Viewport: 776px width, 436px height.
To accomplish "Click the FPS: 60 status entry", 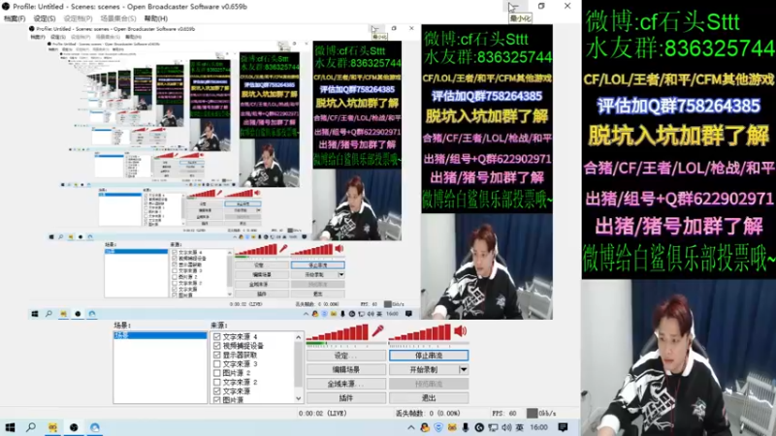I will pyautogui.click(x=504, y=414).
